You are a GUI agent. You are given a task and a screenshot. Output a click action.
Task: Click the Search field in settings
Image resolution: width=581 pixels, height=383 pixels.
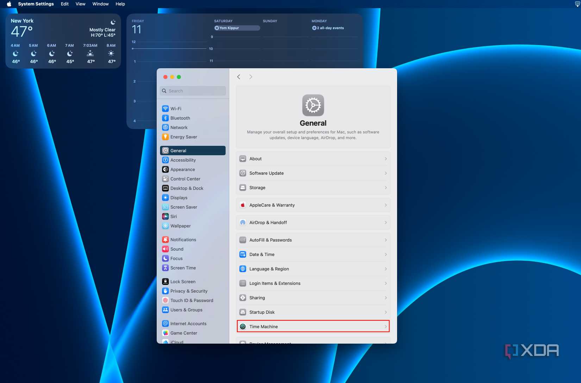(193, 91)
